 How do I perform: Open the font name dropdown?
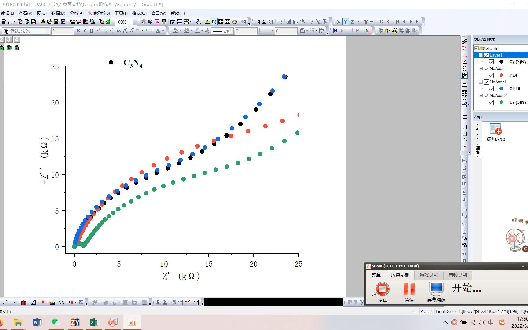48,31
